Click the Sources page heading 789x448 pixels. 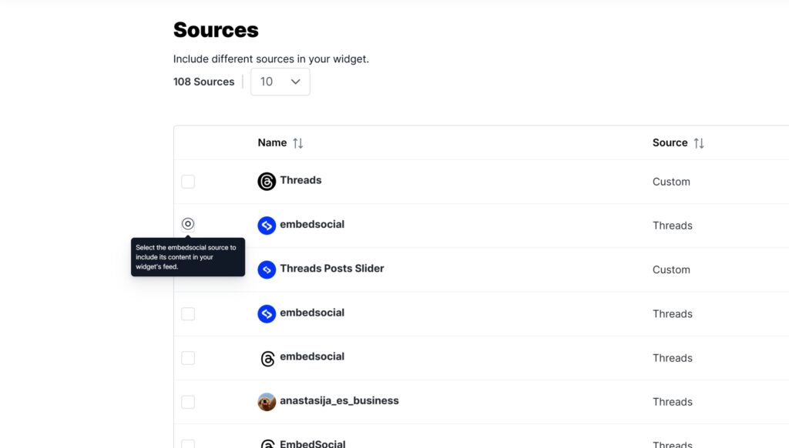coord(216,29)
